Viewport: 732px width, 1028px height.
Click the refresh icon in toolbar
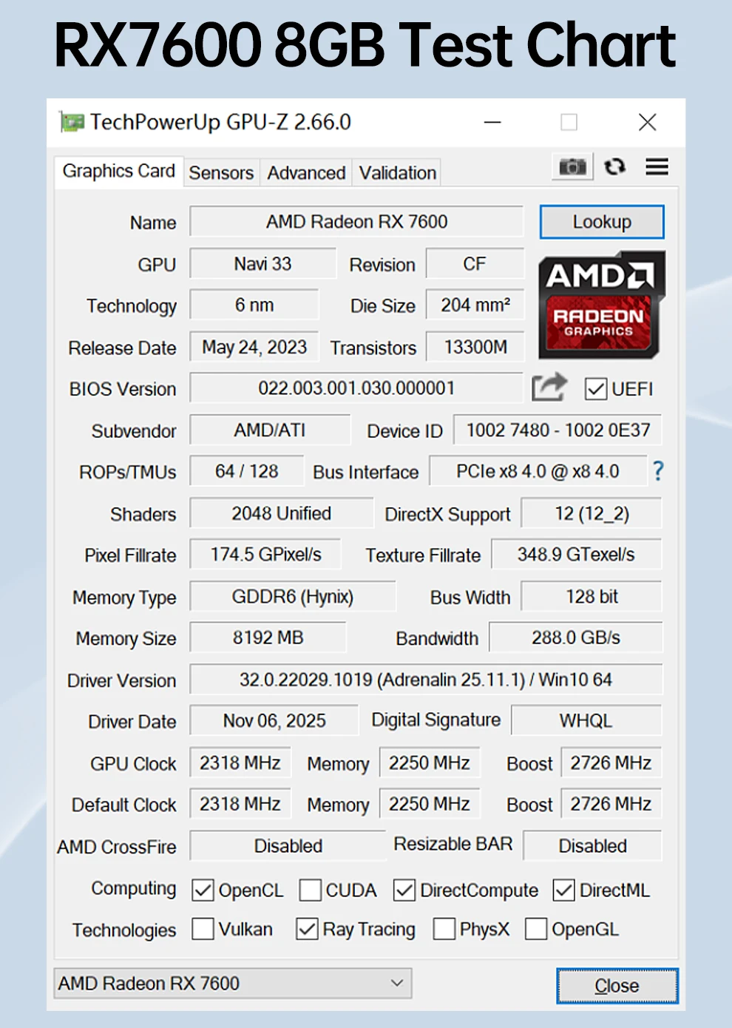614,167
